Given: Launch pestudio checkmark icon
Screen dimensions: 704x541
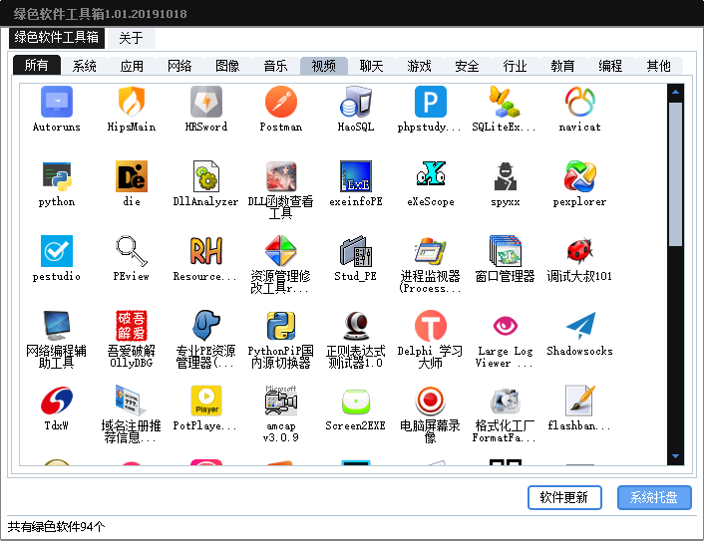Looking at the screenshot, I should point(57,251).
